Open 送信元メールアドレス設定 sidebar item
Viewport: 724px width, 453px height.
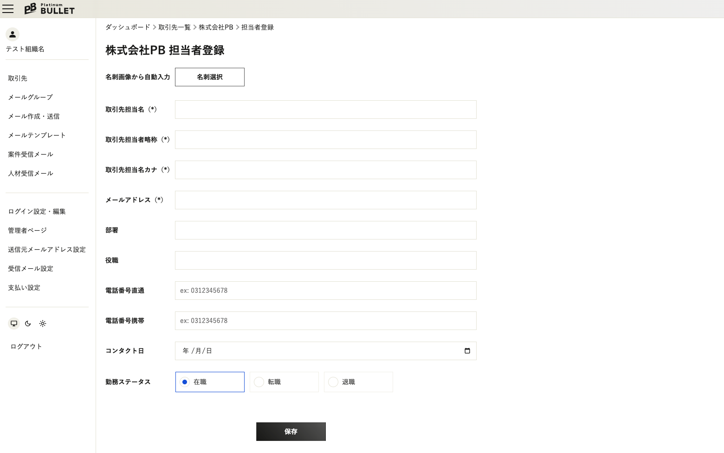[x=47, y=250]
